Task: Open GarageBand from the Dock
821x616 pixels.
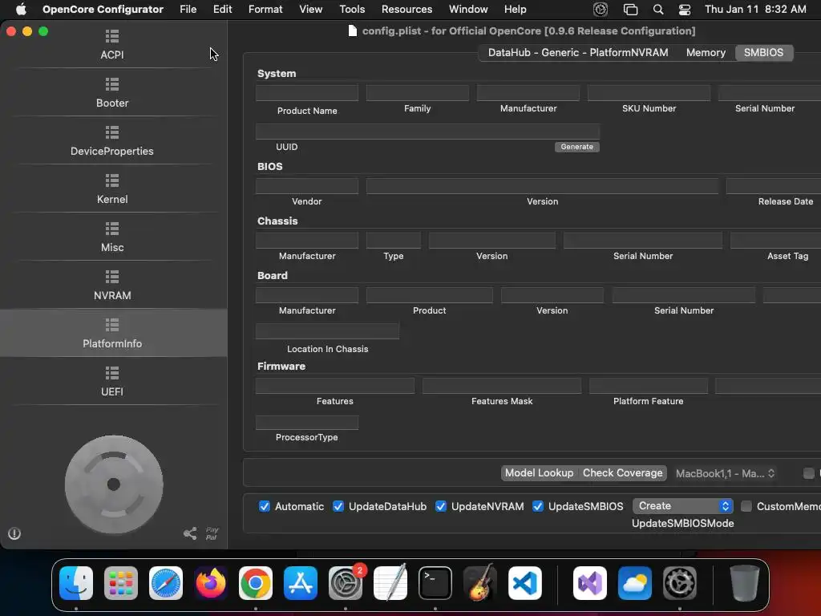Action: [480, 582]
